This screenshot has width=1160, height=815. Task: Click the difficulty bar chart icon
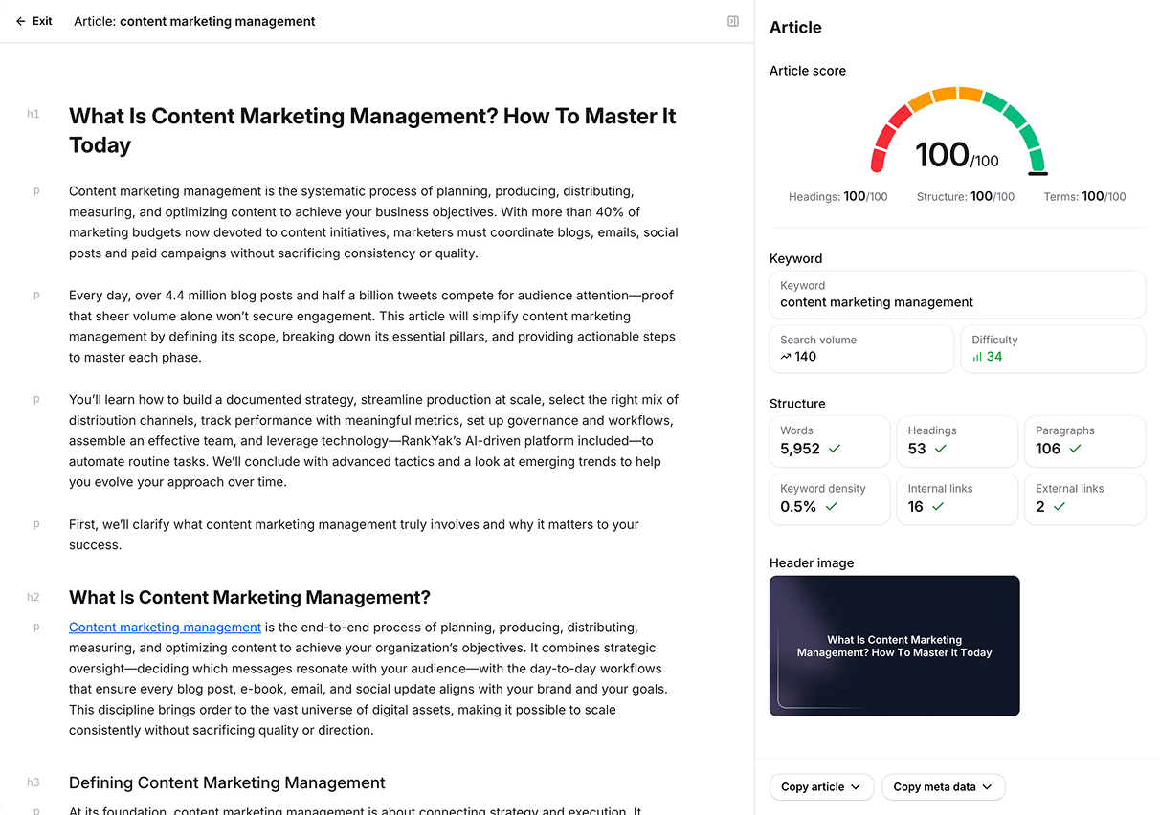coord(977,357)
